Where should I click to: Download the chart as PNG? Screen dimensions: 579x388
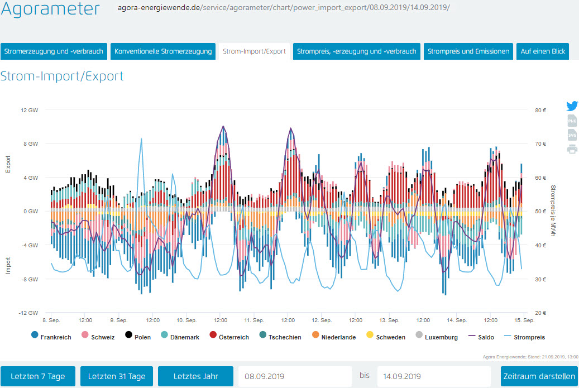point(572,121)
